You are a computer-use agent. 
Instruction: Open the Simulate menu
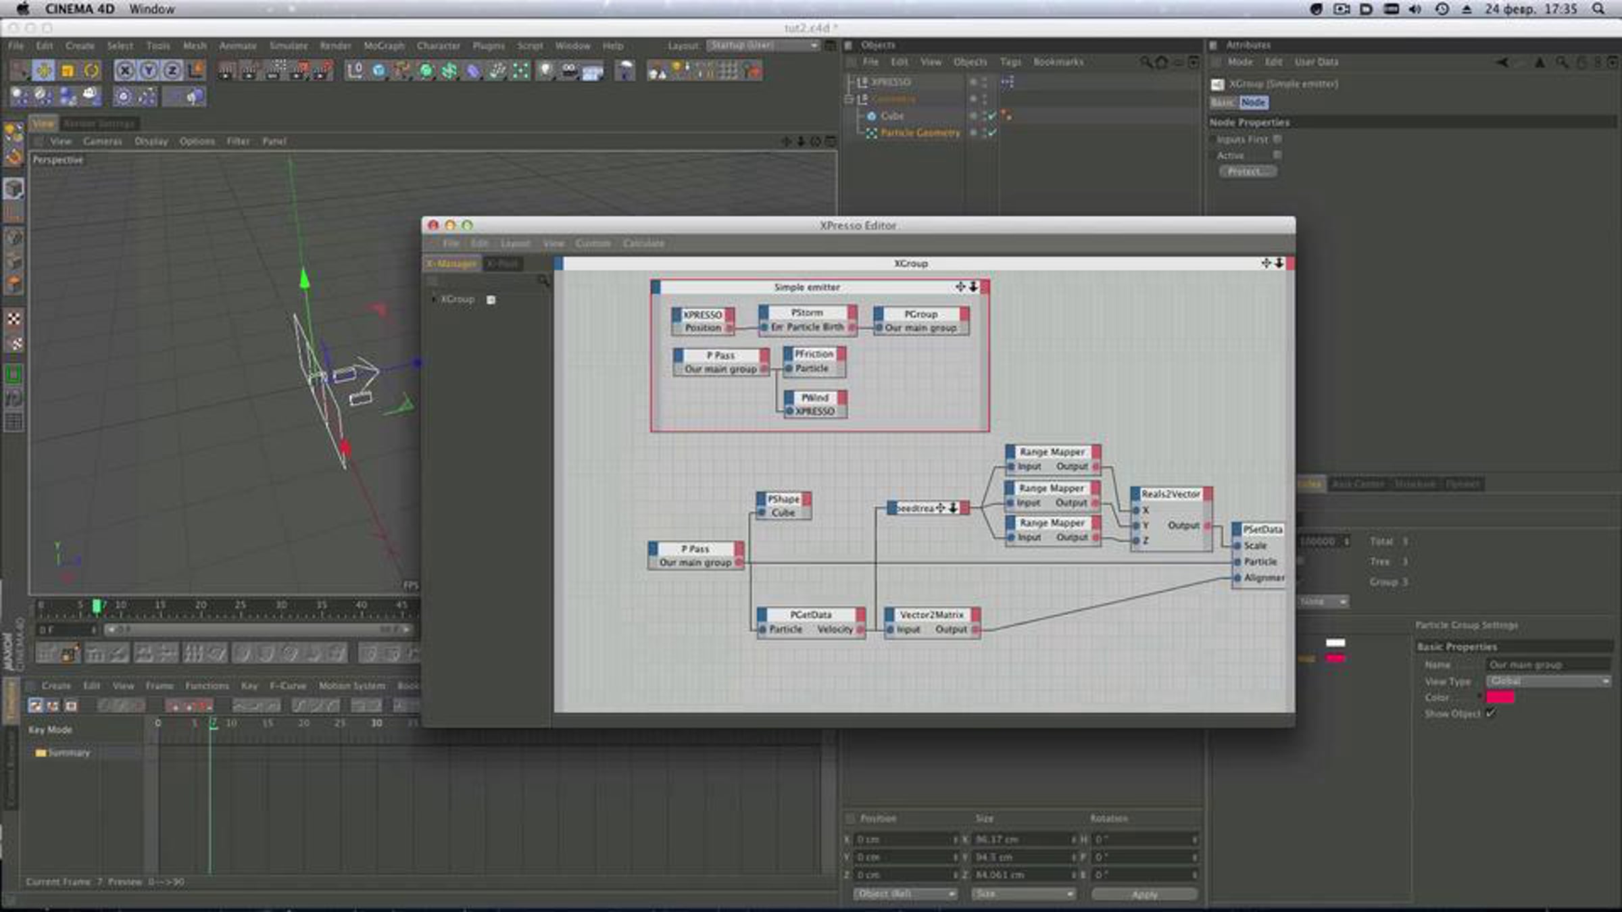(x=288, y=46)
